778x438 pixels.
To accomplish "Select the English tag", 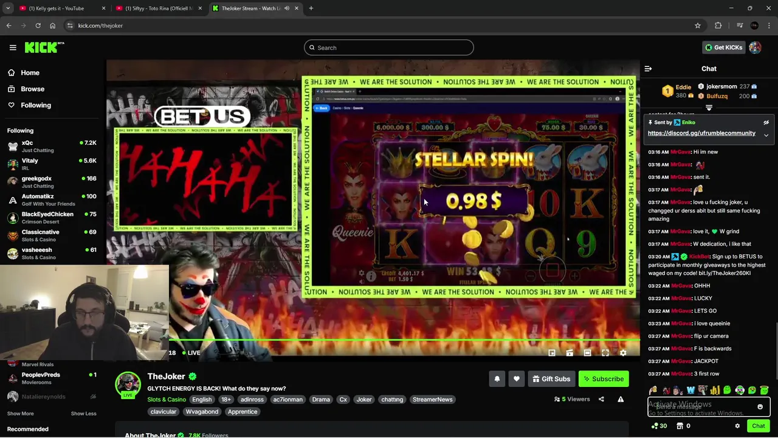I will 202,400.
